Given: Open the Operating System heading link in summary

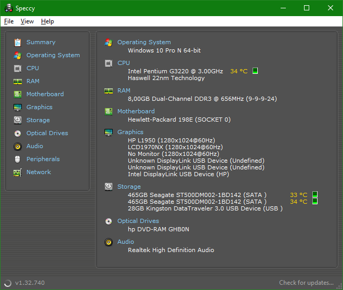Looking at the screenshot, I should pos(144,42).
